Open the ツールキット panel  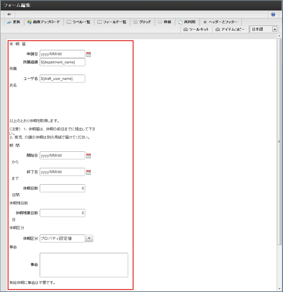tap(196, 29)
